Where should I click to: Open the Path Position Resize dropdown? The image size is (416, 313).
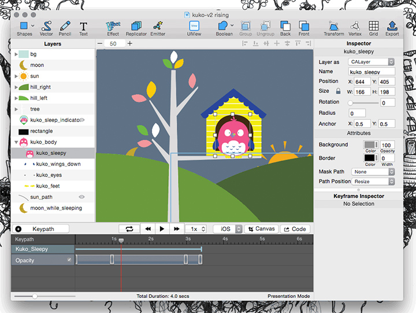tap(373, 181)
